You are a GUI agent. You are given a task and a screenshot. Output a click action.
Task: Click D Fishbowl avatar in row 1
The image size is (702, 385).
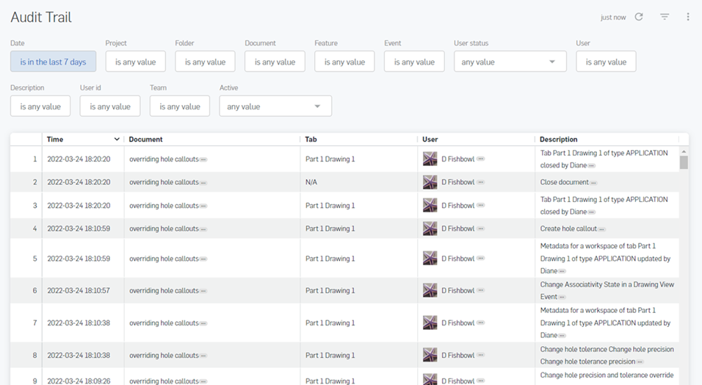(430, 159)
